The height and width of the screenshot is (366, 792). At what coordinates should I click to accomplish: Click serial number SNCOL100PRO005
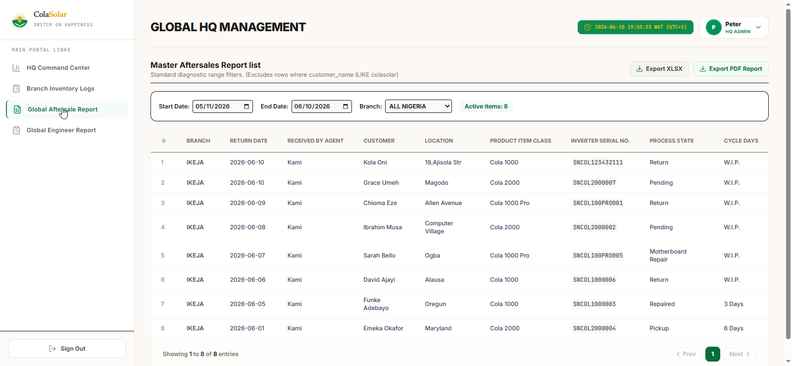coord(598,256)
